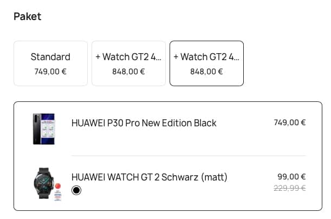Open HUAWEI WATCH GT 2 Schwarz (matt) link
Screen dimensions: 331x219
click(x=149, y=177)
